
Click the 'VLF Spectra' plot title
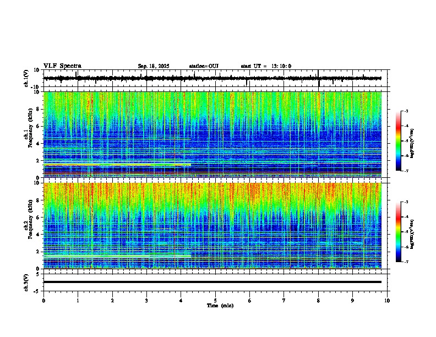[x=62, y=66]
